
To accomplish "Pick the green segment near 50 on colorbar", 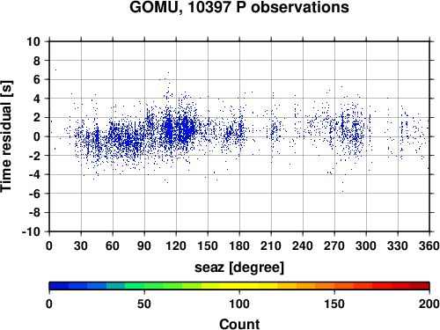I will [144, 286].
